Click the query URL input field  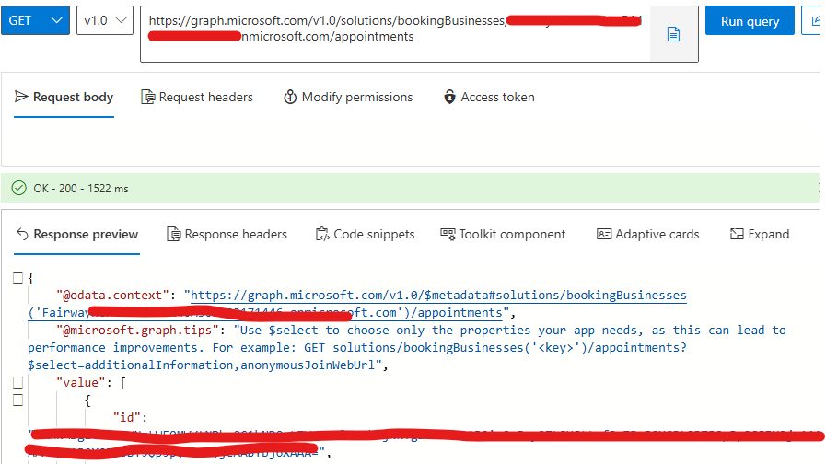coord(395,34)
